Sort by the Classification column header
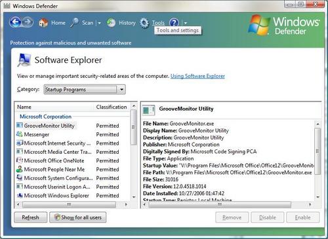This screenshot has height=239, width=328. click(112, 107)
